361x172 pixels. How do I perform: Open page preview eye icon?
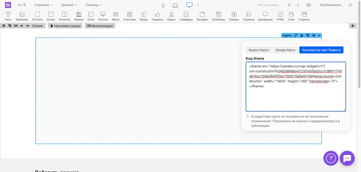(x=308, y=5)
